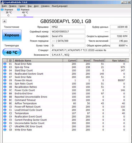Open the Диск menu
The height and width of the screenshot is (143, 132).
click(x=36, y=6)
